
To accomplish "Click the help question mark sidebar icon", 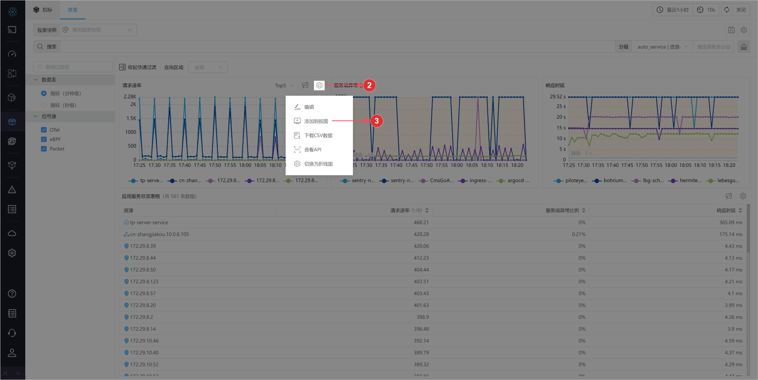I will point(12,294).
